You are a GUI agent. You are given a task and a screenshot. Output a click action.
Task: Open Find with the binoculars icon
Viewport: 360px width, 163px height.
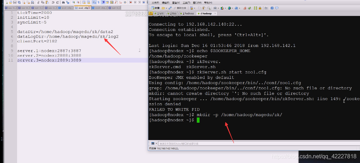click(x=63, y=2)
